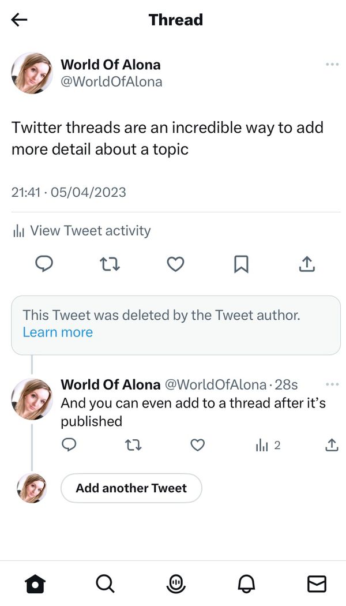Open the share menu for the main tweet
The width and height of the screenshot is (346, 606).
[x=307, y=264]
